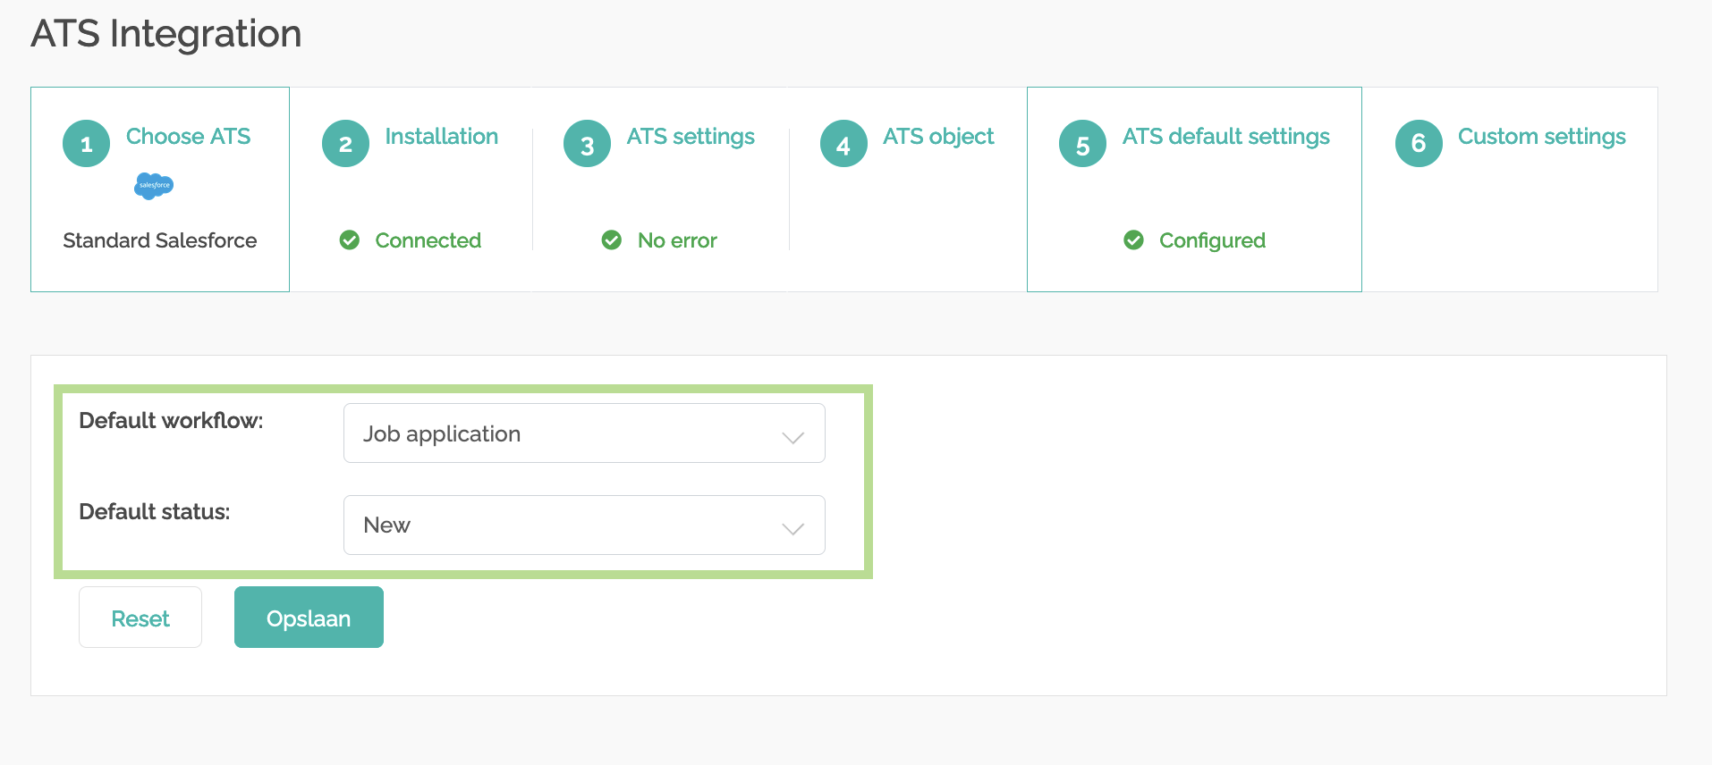1712x765 pixels.
Task: Click the chevron in the New status field
Action: click(793, 528)
